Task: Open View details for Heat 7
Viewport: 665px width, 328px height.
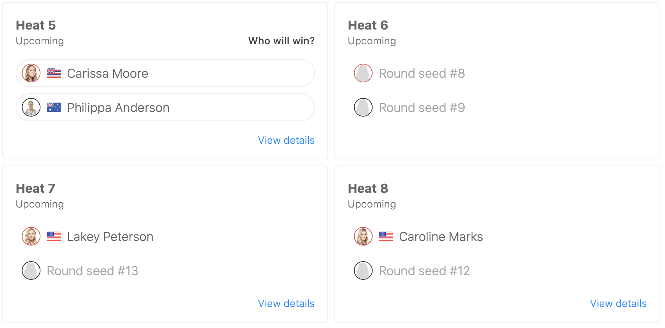Action: (x=286, y=304)
